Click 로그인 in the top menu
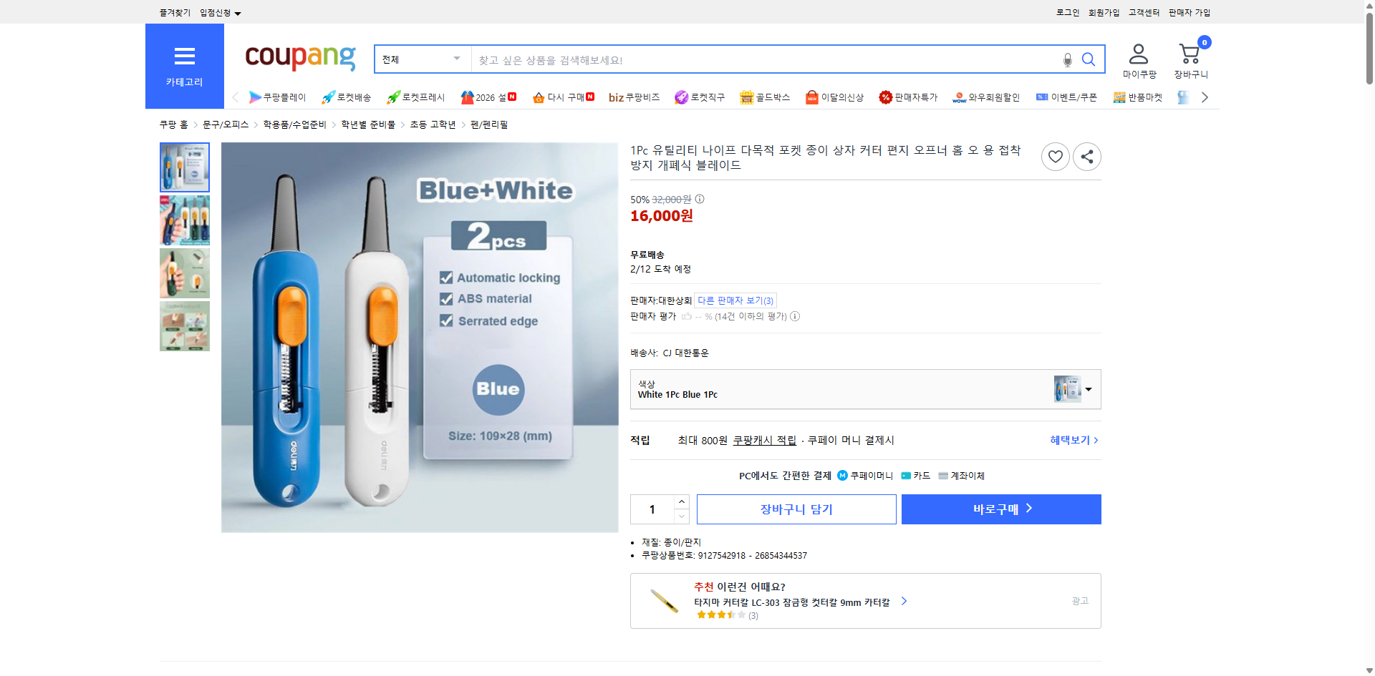The height and width of the screenshot is (676, 1375). pyautogui.click(x=1066, y=12)
